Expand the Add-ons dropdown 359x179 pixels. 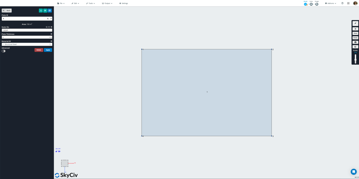[330, 3]
